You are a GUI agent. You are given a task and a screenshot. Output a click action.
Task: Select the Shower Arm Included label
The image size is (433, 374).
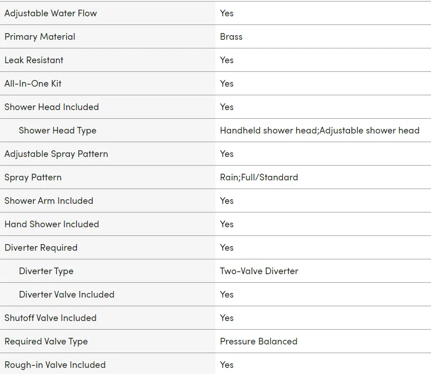(x=49, y=201)
